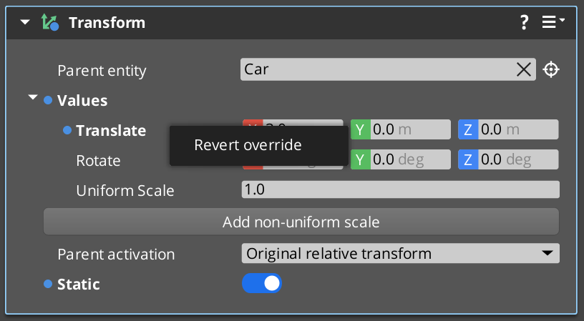Select Revert override from context menu
This screenshot has width=584, height=321.
248,145
